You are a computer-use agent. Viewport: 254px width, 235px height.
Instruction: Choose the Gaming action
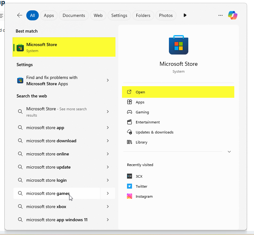[x=178, y=112]
